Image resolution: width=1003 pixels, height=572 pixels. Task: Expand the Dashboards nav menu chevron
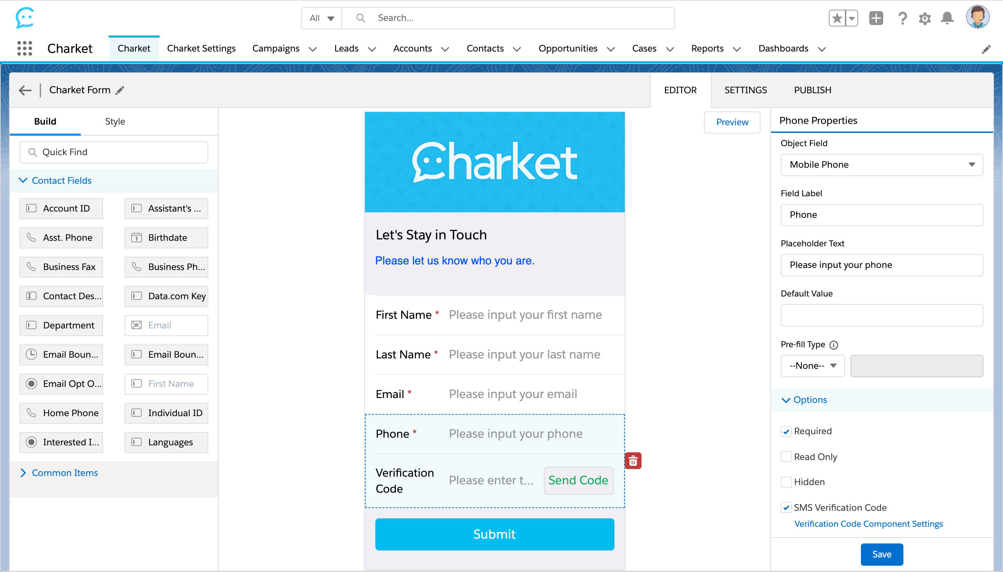click(x=821, y=49)
